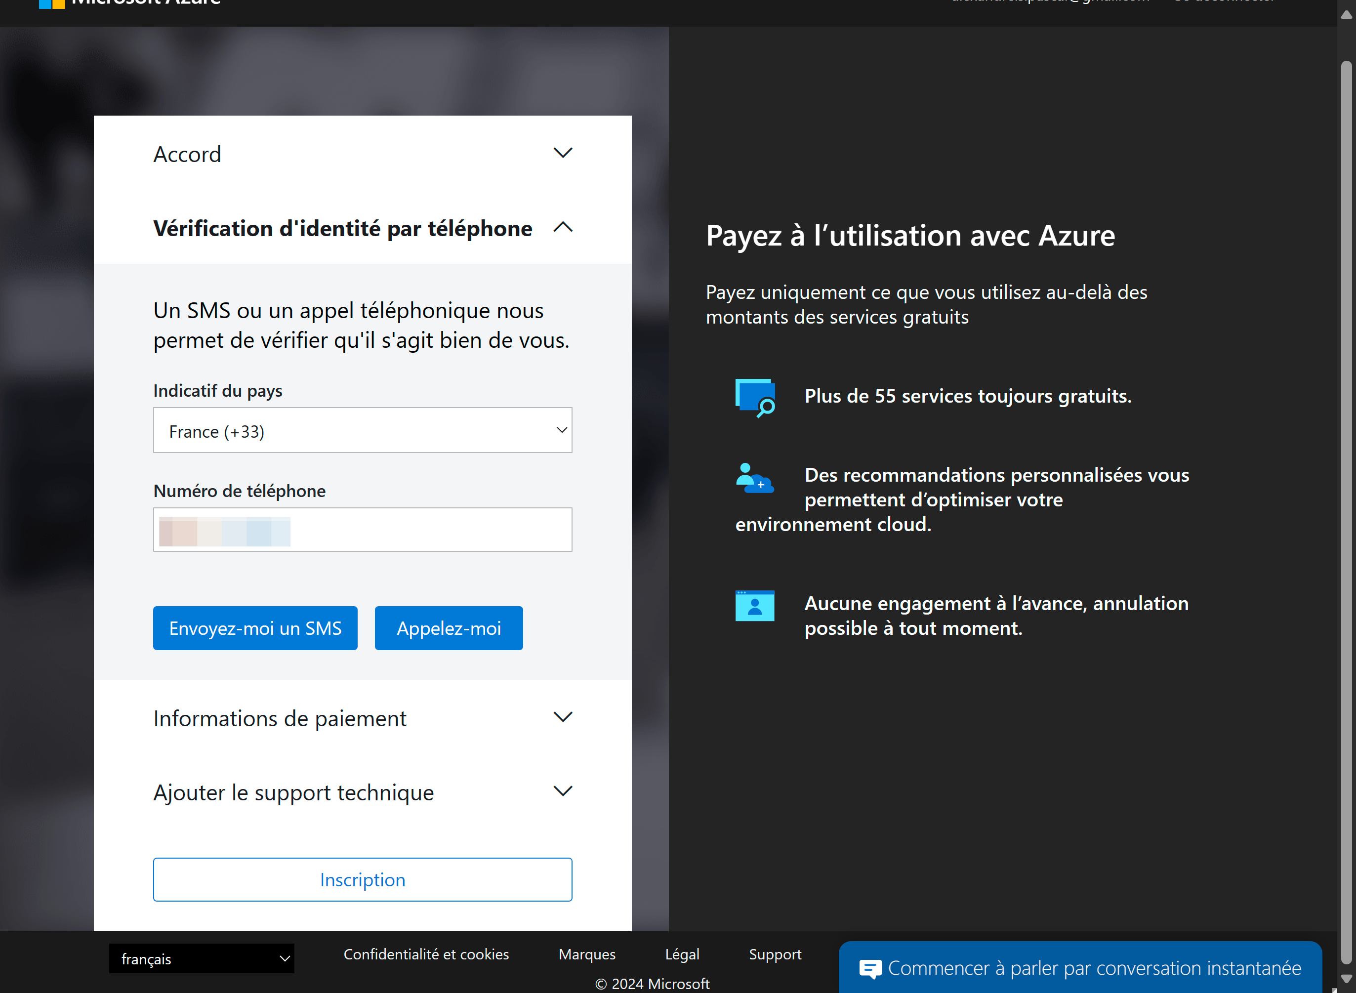This screenshot has width=1356, height=993.
Task: Click the Informations de paiement title
Action: point(280,719)
